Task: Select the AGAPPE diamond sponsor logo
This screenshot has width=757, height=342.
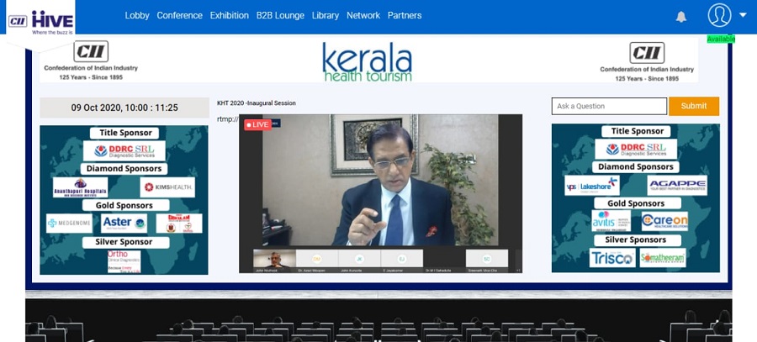Action: point(677,186)
